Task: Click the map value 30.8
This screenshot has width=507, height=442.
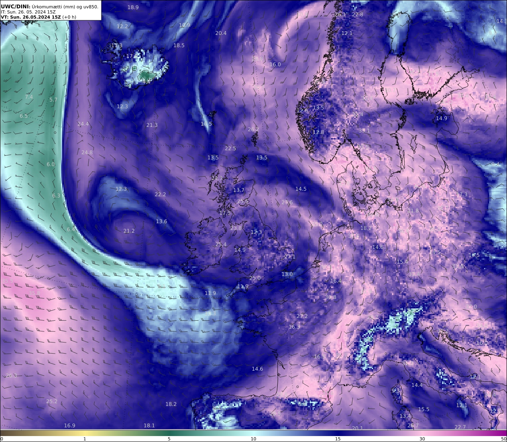Action: point(331,297)
